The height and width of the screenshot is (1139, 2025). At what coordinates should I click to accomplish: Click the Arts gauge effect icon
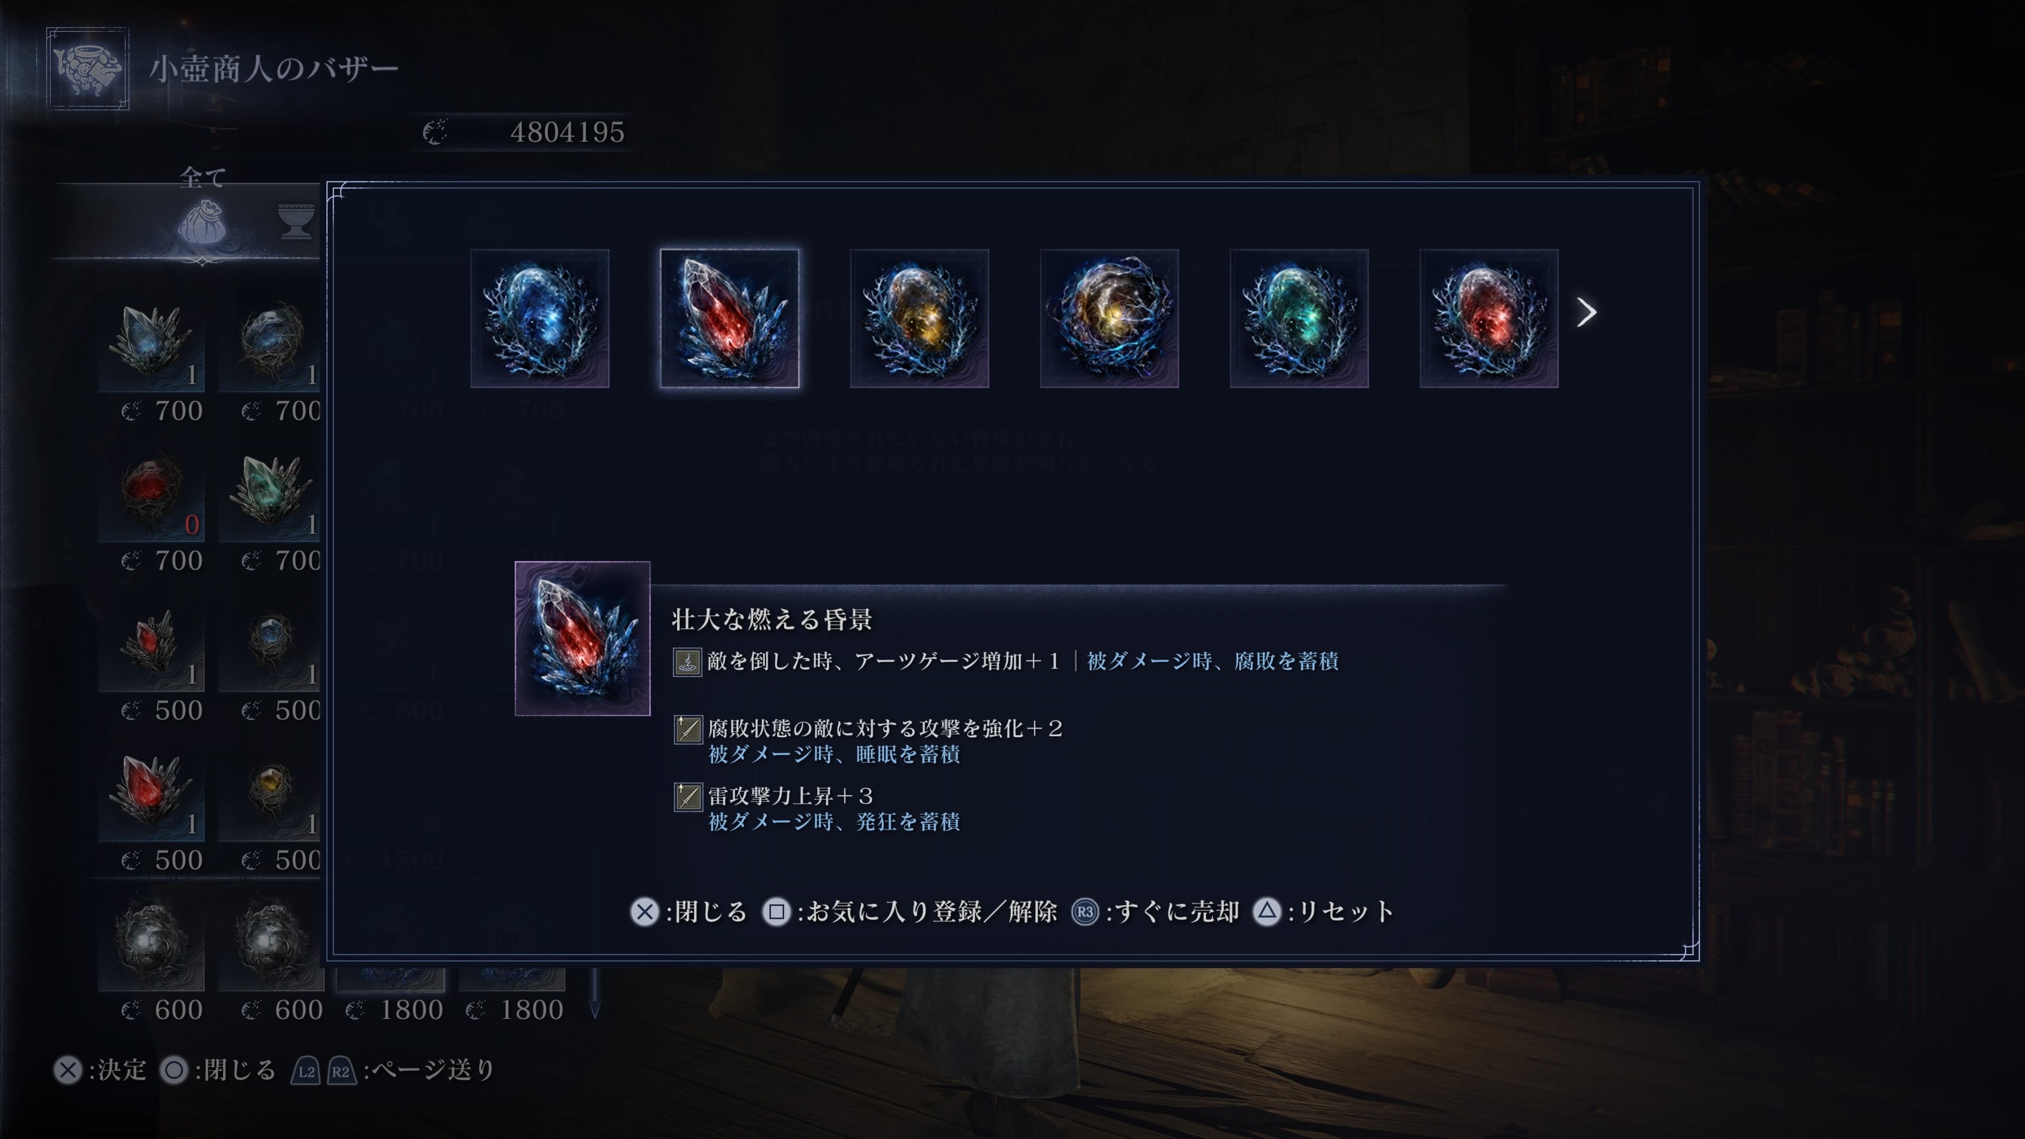pos(687,662)
